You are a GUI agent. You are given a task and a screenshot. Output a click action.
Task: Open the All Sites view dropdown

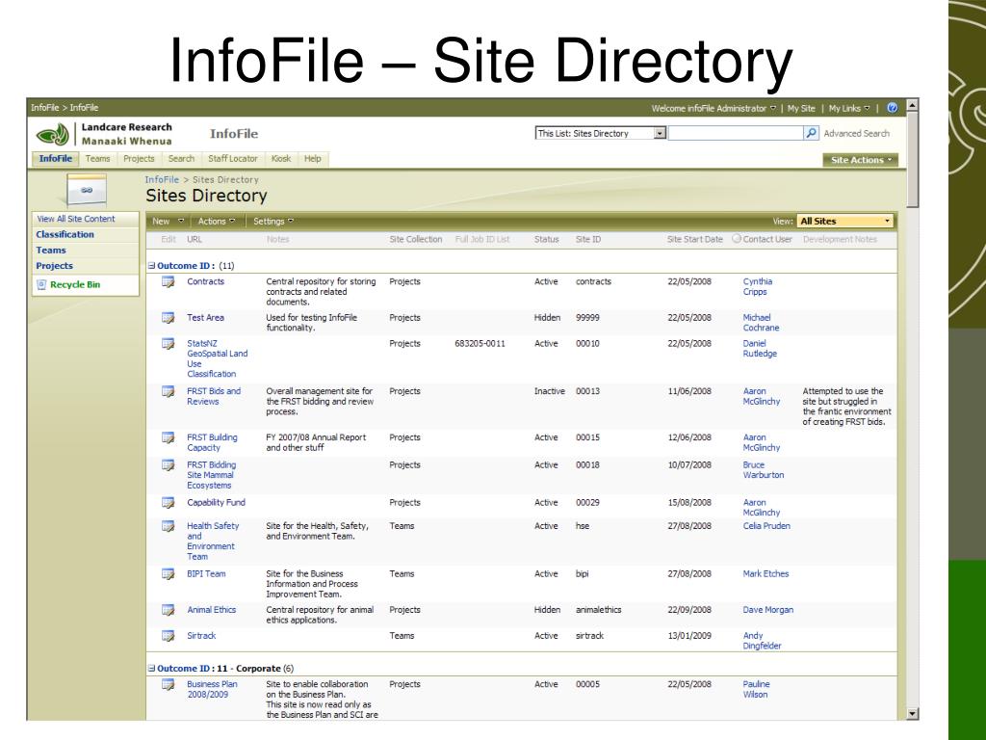click(844, 222)
